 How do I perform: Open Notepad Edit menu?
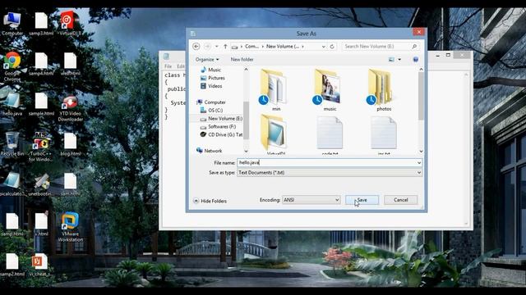click(x=181, y=66)
